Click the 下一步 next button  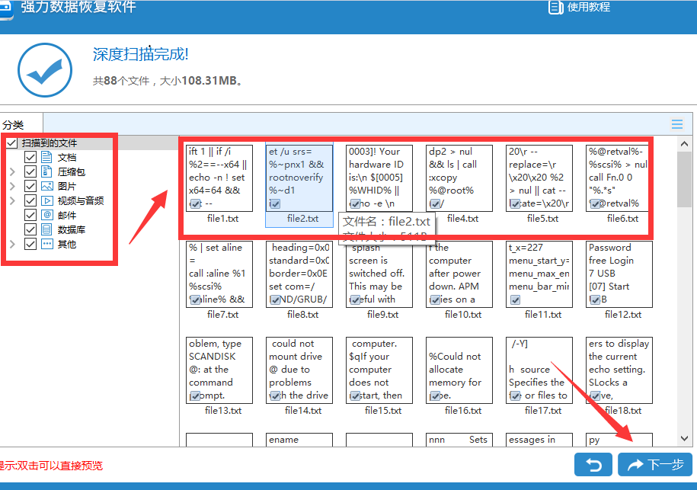coord(655,465)
